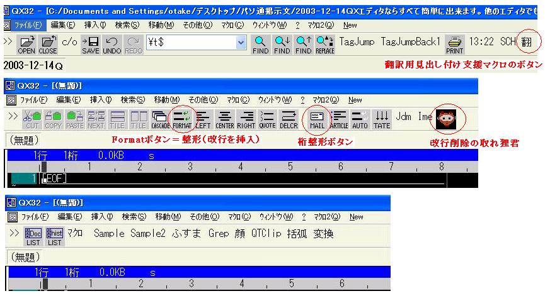The height and width of the screenshot is (296, 550).
Task: Click the CUT icon in middle window
Action: click(32, 119)
